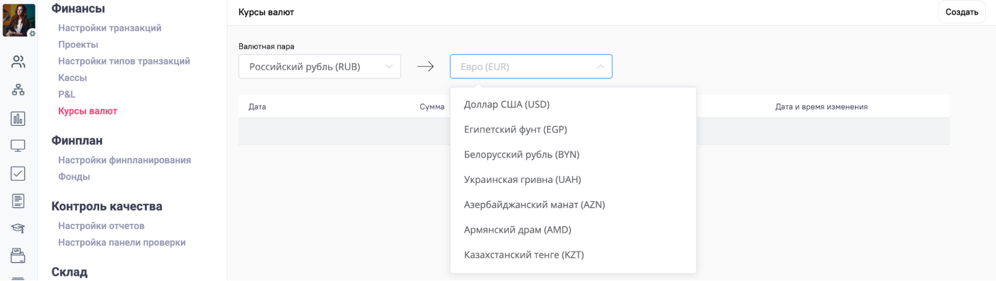Click the Финплан section heading
996x281 pixels.
pos(77,140)
